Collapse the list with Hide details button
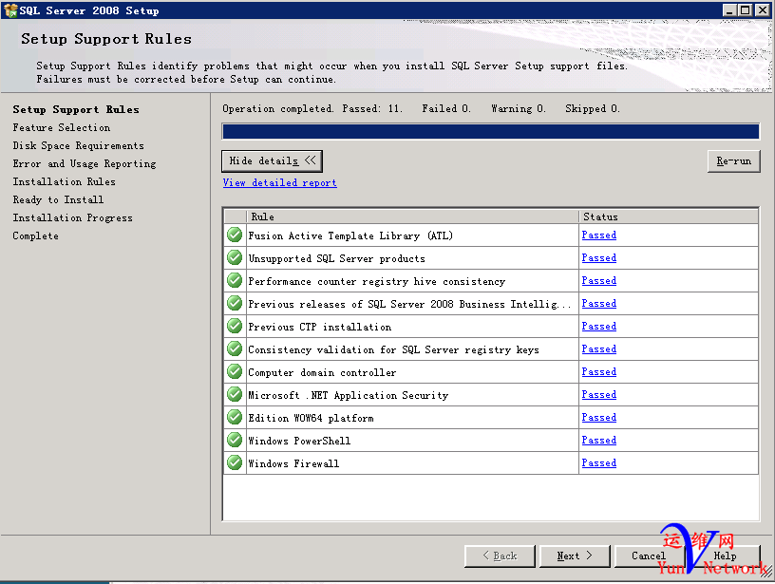775x584 pixels. (x=272, y=161)
